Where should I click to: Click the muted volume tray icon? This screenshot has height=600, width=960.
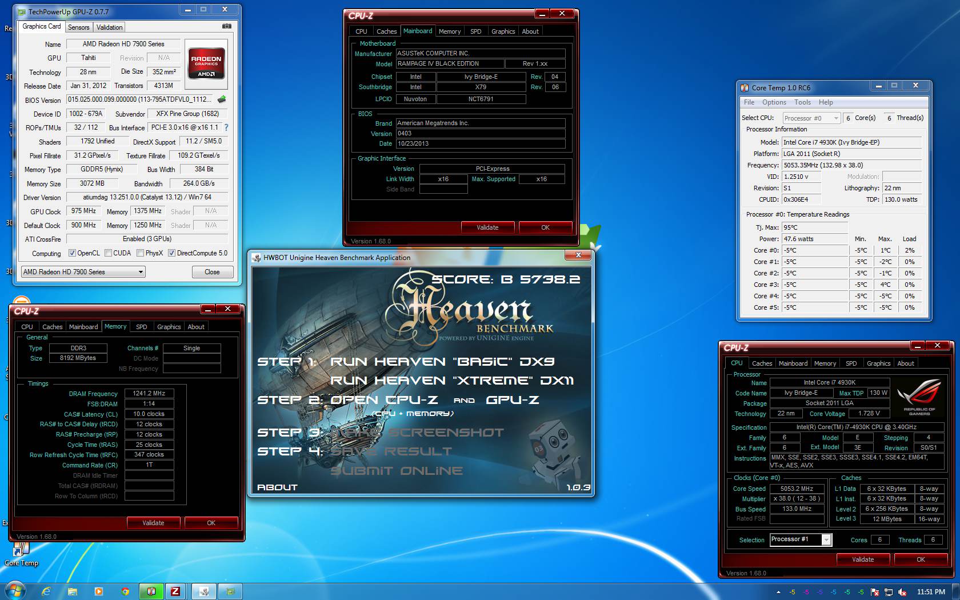tap(902, 592)
